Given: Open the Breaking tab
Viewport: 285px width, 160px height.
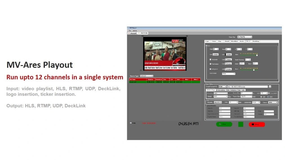Looking at the screenshot, I should pos(256,41).
